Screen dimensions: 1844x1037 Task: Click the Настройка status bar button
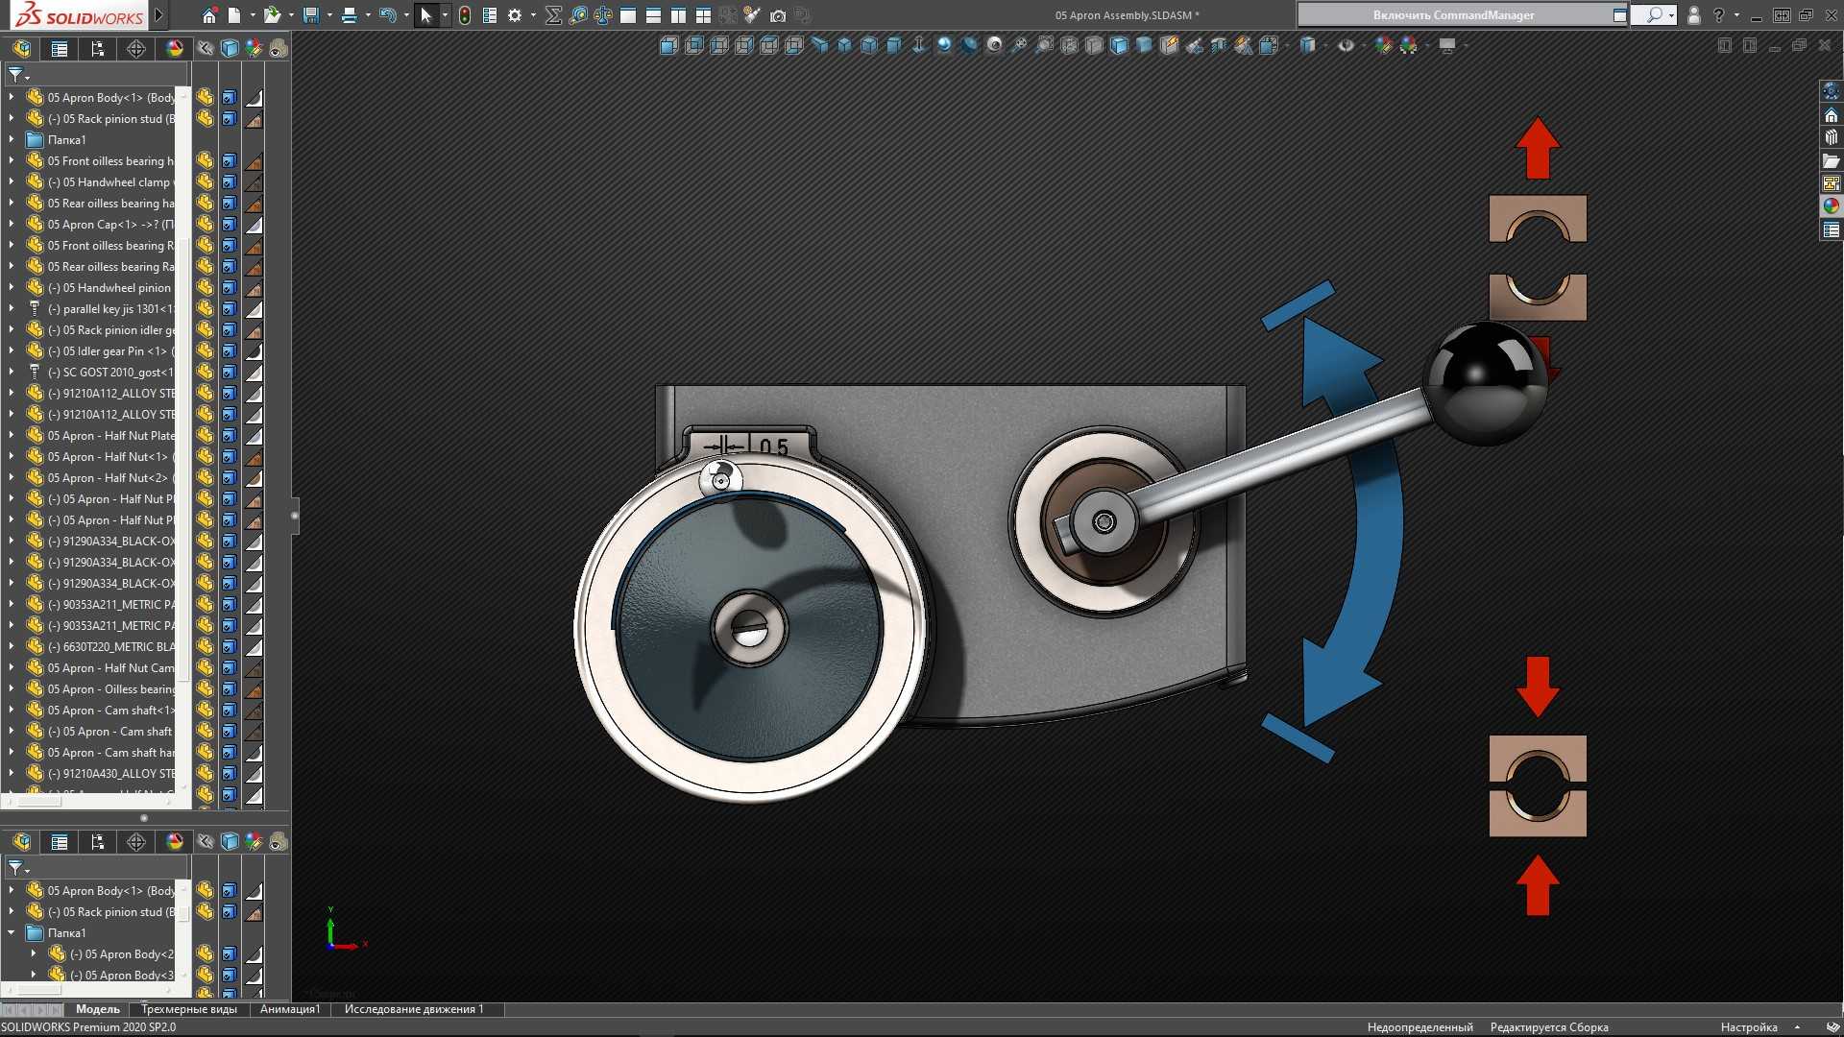pos(1749,1027)
